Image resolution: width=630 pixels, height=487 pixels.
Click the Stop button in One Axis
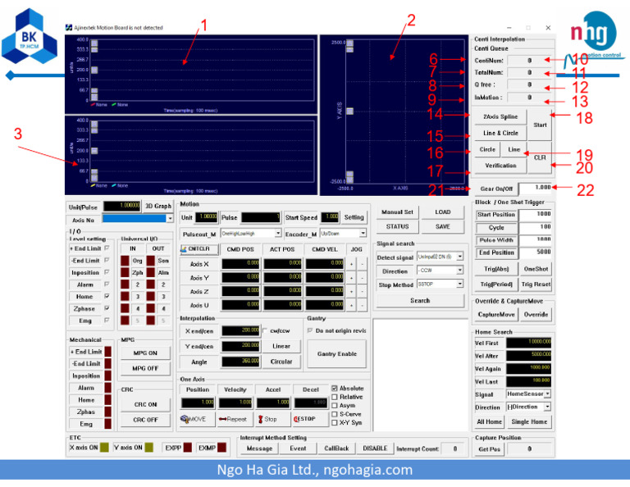click(269, 419)
